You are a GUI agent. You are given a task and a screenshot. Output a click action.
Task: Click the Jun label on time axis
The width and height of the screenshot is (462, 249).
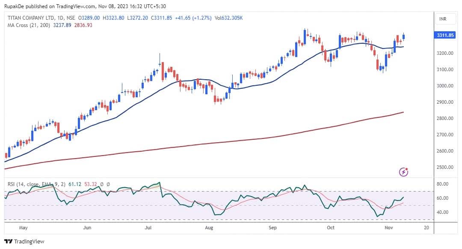tap(87, 228)
